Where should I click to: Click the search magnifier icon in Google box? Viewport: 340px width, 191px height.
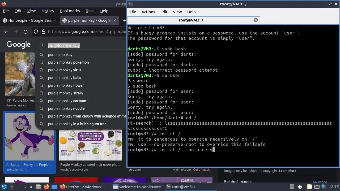pos(42,45)
